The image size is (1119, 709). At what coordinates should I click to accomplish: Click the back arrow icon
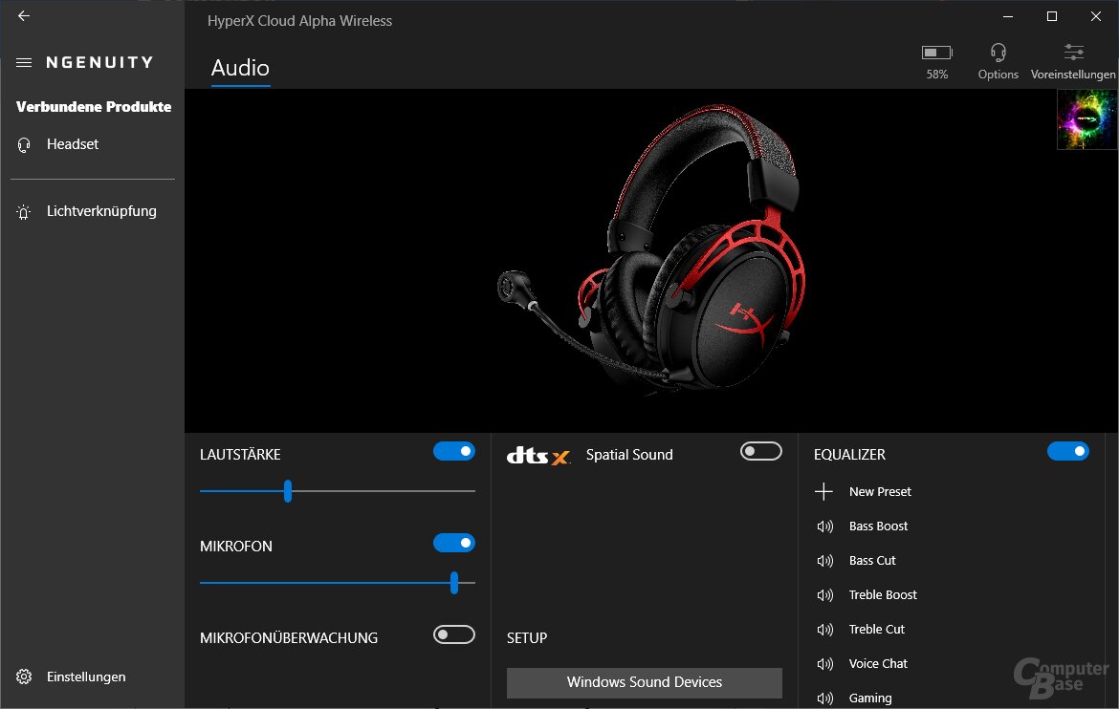(24, 16)
